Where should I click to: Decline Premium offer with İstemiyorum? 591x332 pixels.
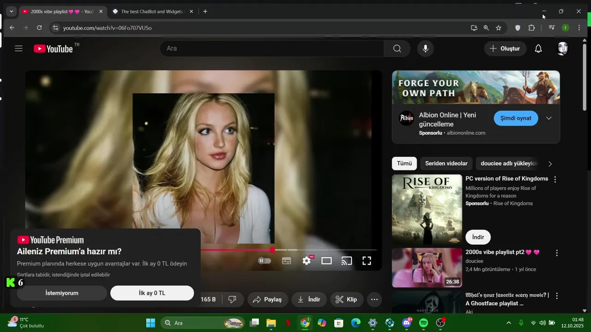[62, 293]
